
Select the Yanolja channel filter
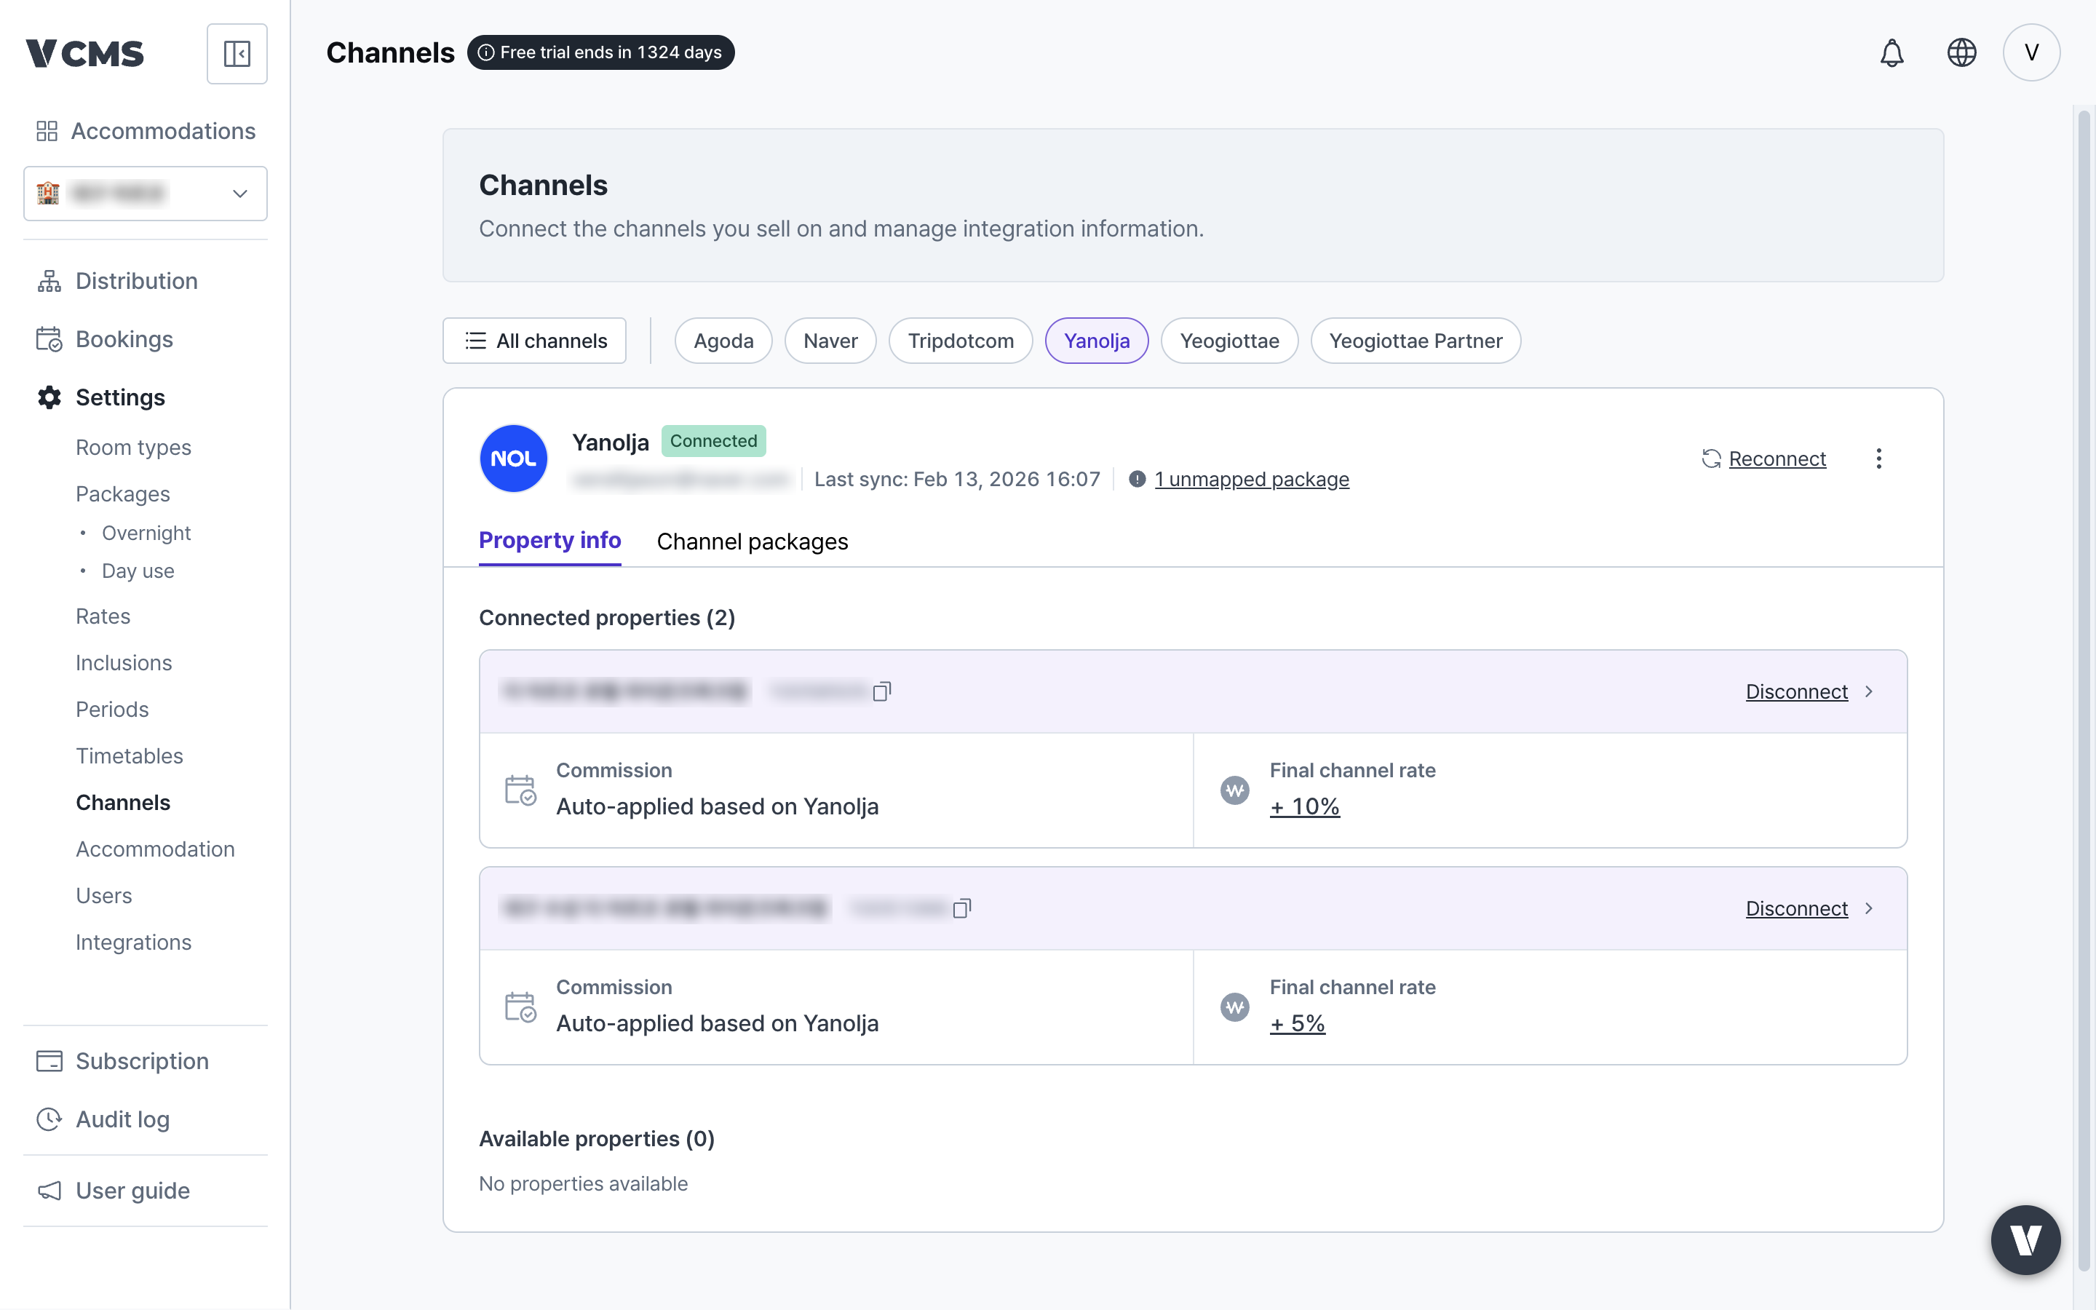point(1097,341)
